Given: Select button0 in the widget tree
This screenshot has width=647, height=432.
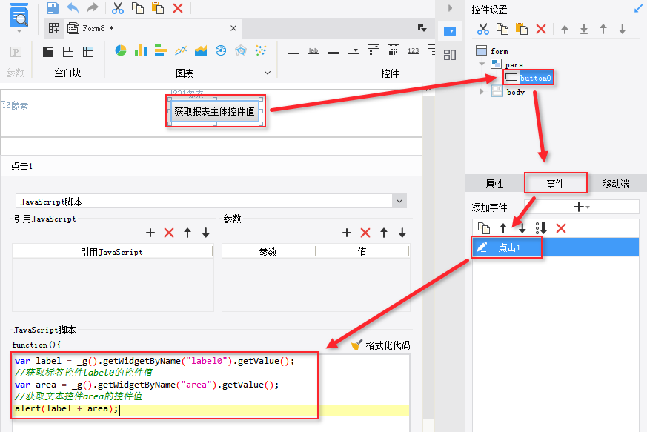Looking at the screenshot, I should pos(528,78).
